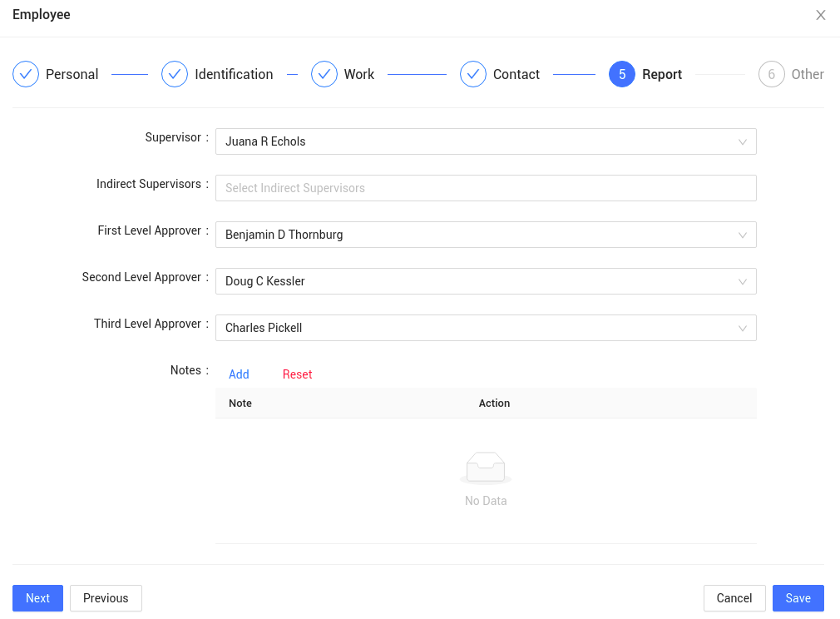Click the X icon to close the Employee dialog
Screen dimensions: 840x619
coord(821,14)
